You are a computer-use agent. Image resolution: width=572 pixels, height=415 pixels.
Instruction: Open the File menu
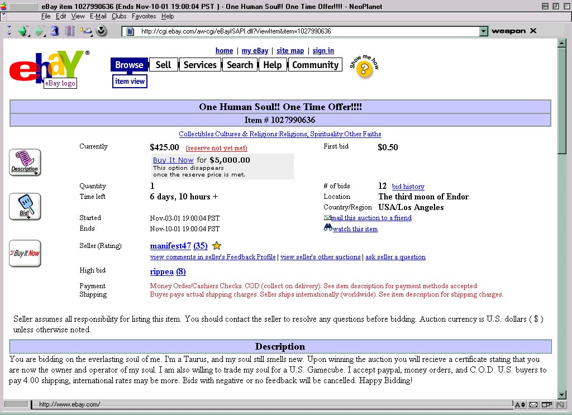[x=46, y=16]
